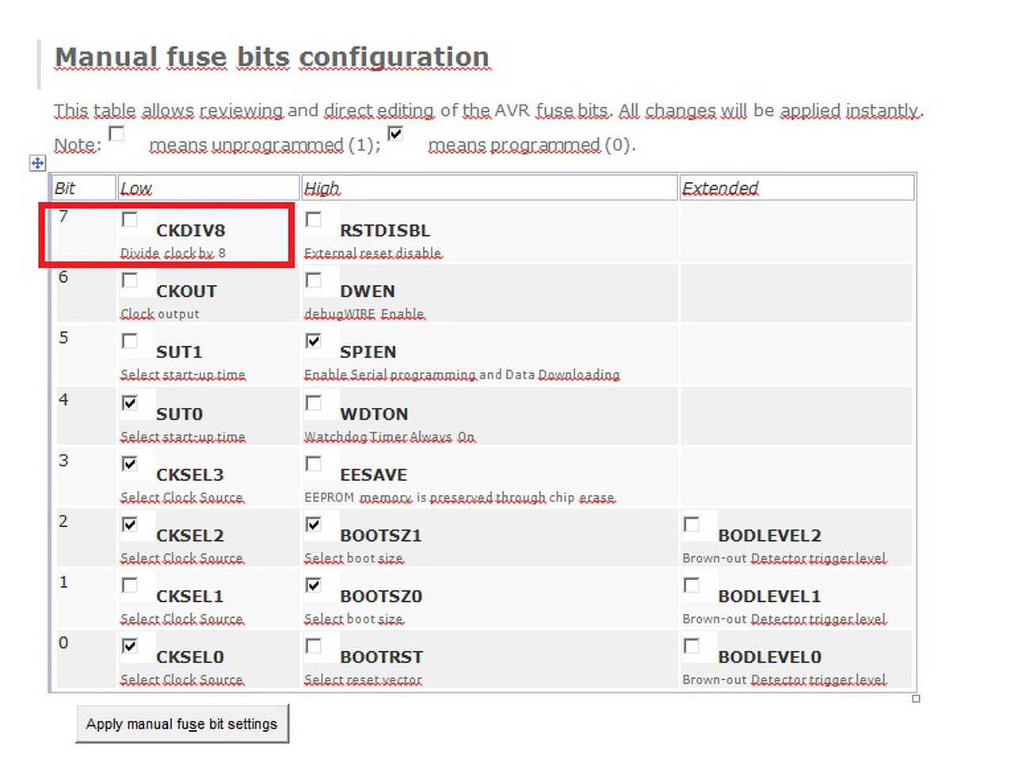This screenshot has width=1014, height=758.
Task: Click the table move handle icon
Action: [37, 163]
